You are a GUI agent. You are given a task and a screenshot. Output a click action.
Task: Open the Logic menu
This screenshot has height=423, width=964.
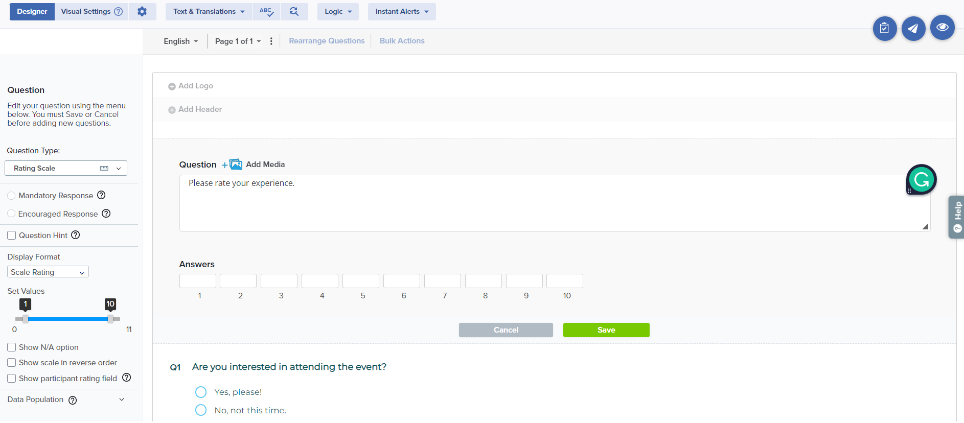(338, 12)
